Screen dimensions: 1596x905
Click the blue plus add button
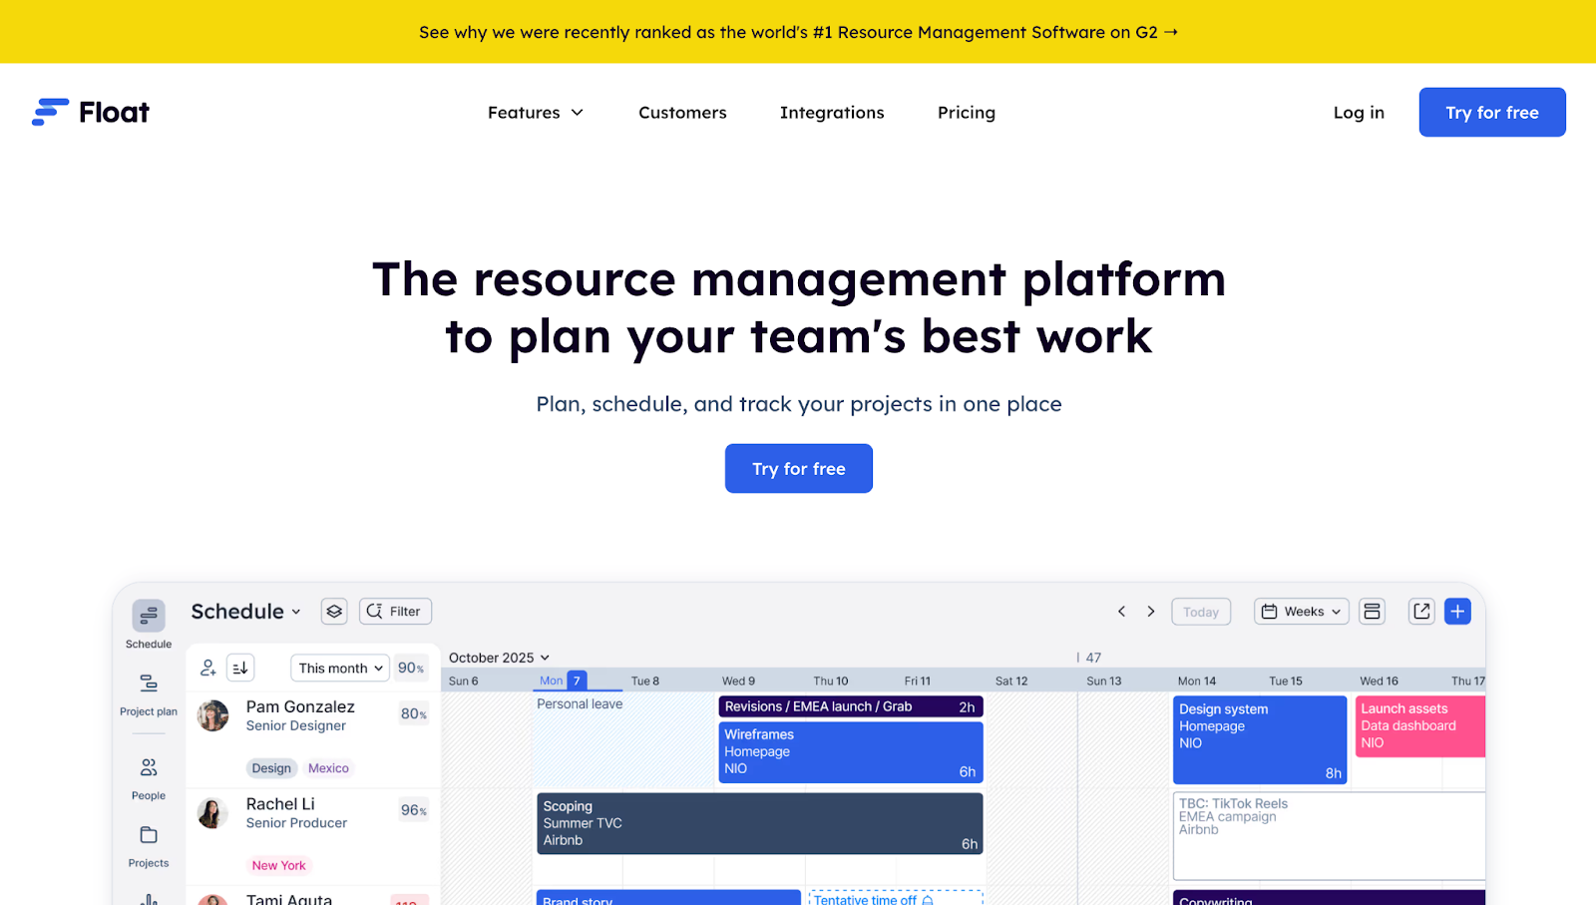tap(1457, 612)
